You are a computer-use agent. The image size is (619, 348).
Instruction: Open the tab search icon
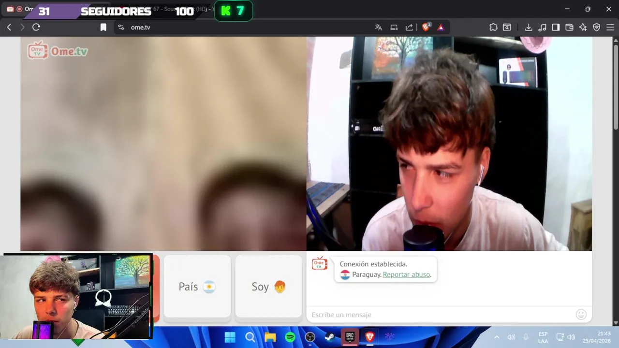tap(507, 28)
